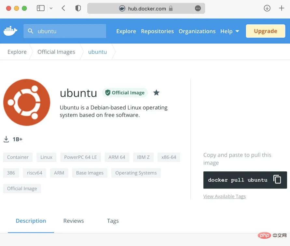The height and width of the screenshot is (246, 290).
Task: Click the hub.docker.com address bar
Action: (x=146, y=8)
